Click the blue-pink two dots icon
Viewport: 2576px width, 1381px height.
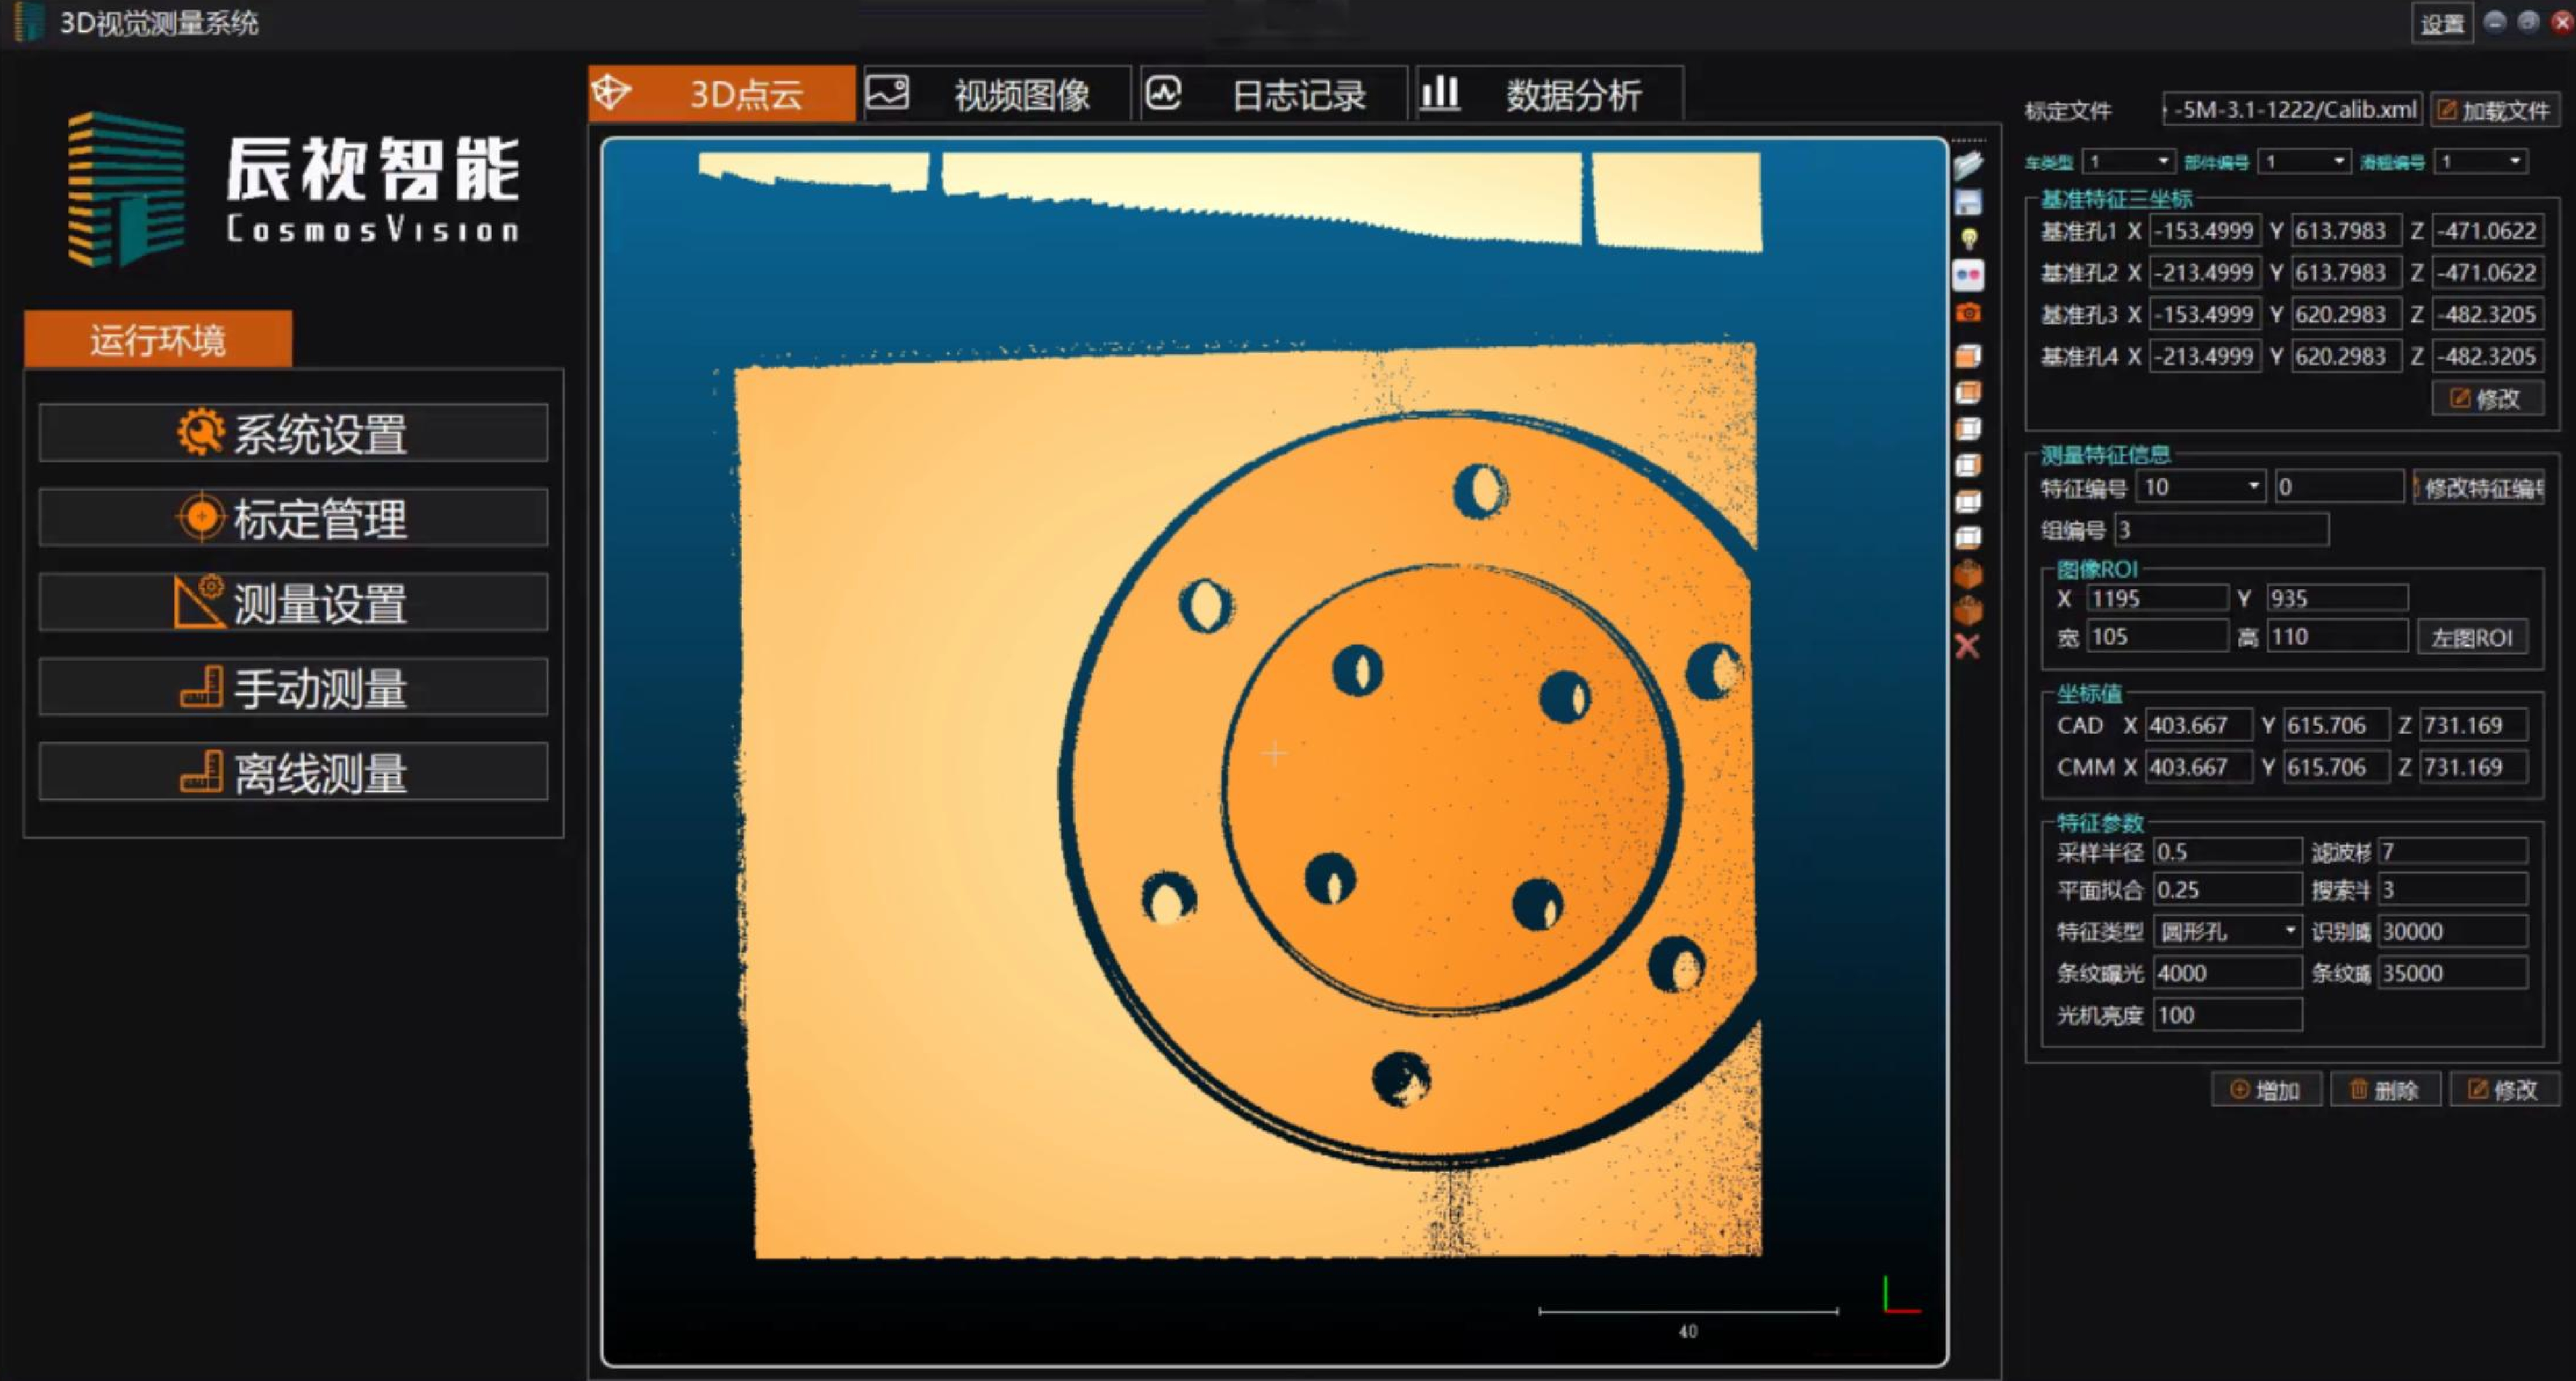point(1968,275)
